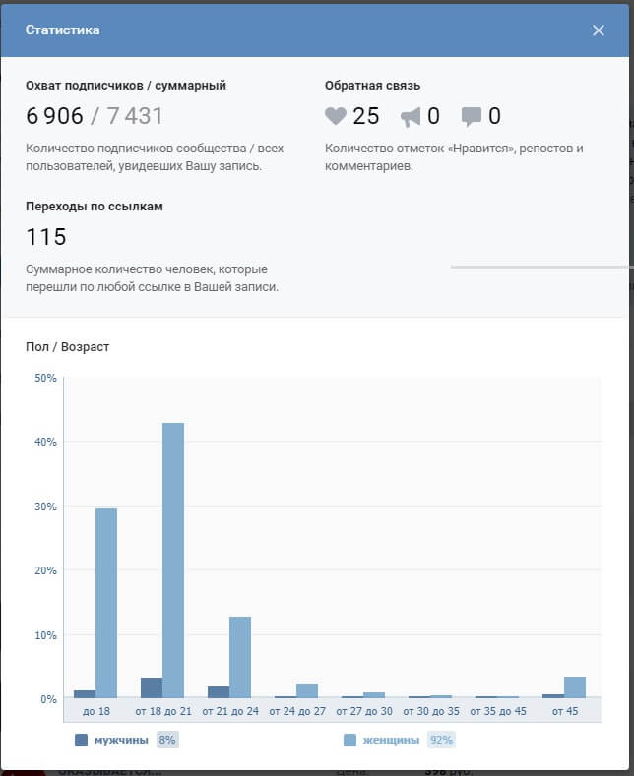Click the 115 link clicks number
The width and height of the screenshot is (634, 776).
[x=46, y=237]
